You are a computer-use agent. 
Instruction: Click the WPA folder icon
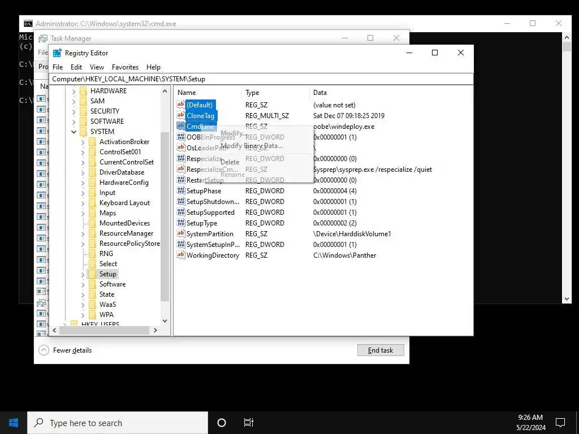[x=92, y=315]
